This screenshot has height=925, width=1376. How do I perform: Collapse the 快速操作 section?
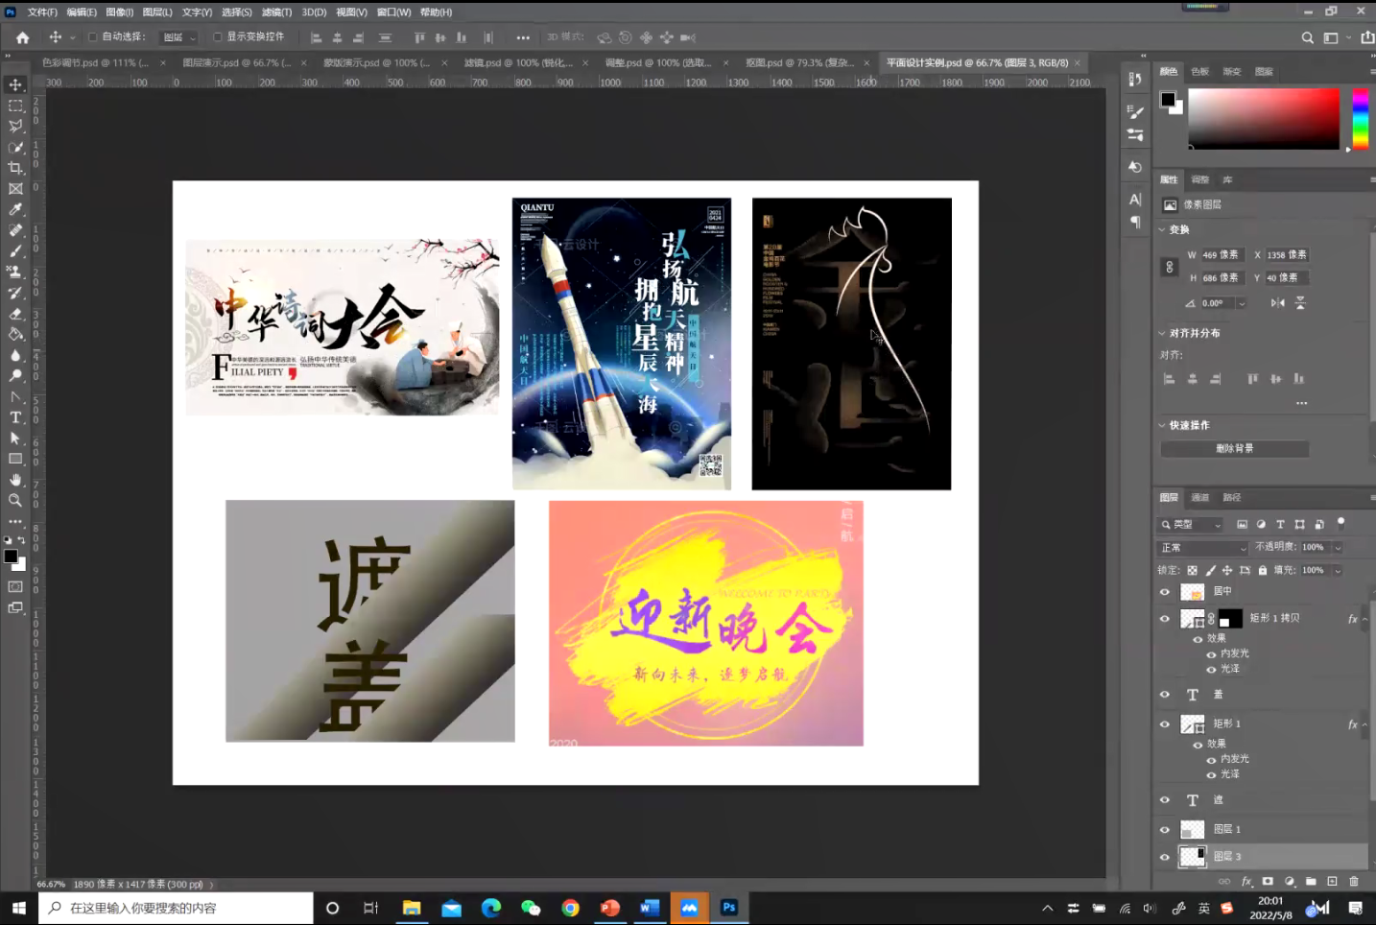pos(1162,425)
